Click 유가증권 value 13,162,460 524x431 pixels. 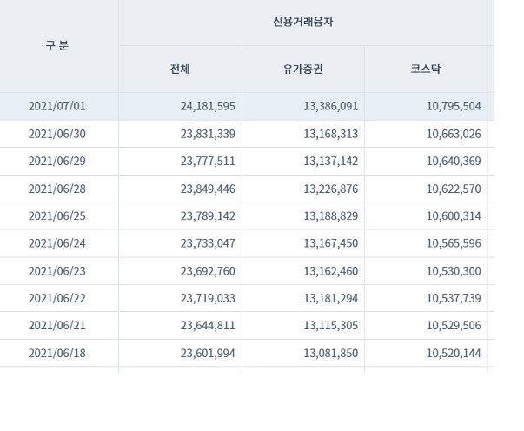point(331,271)
